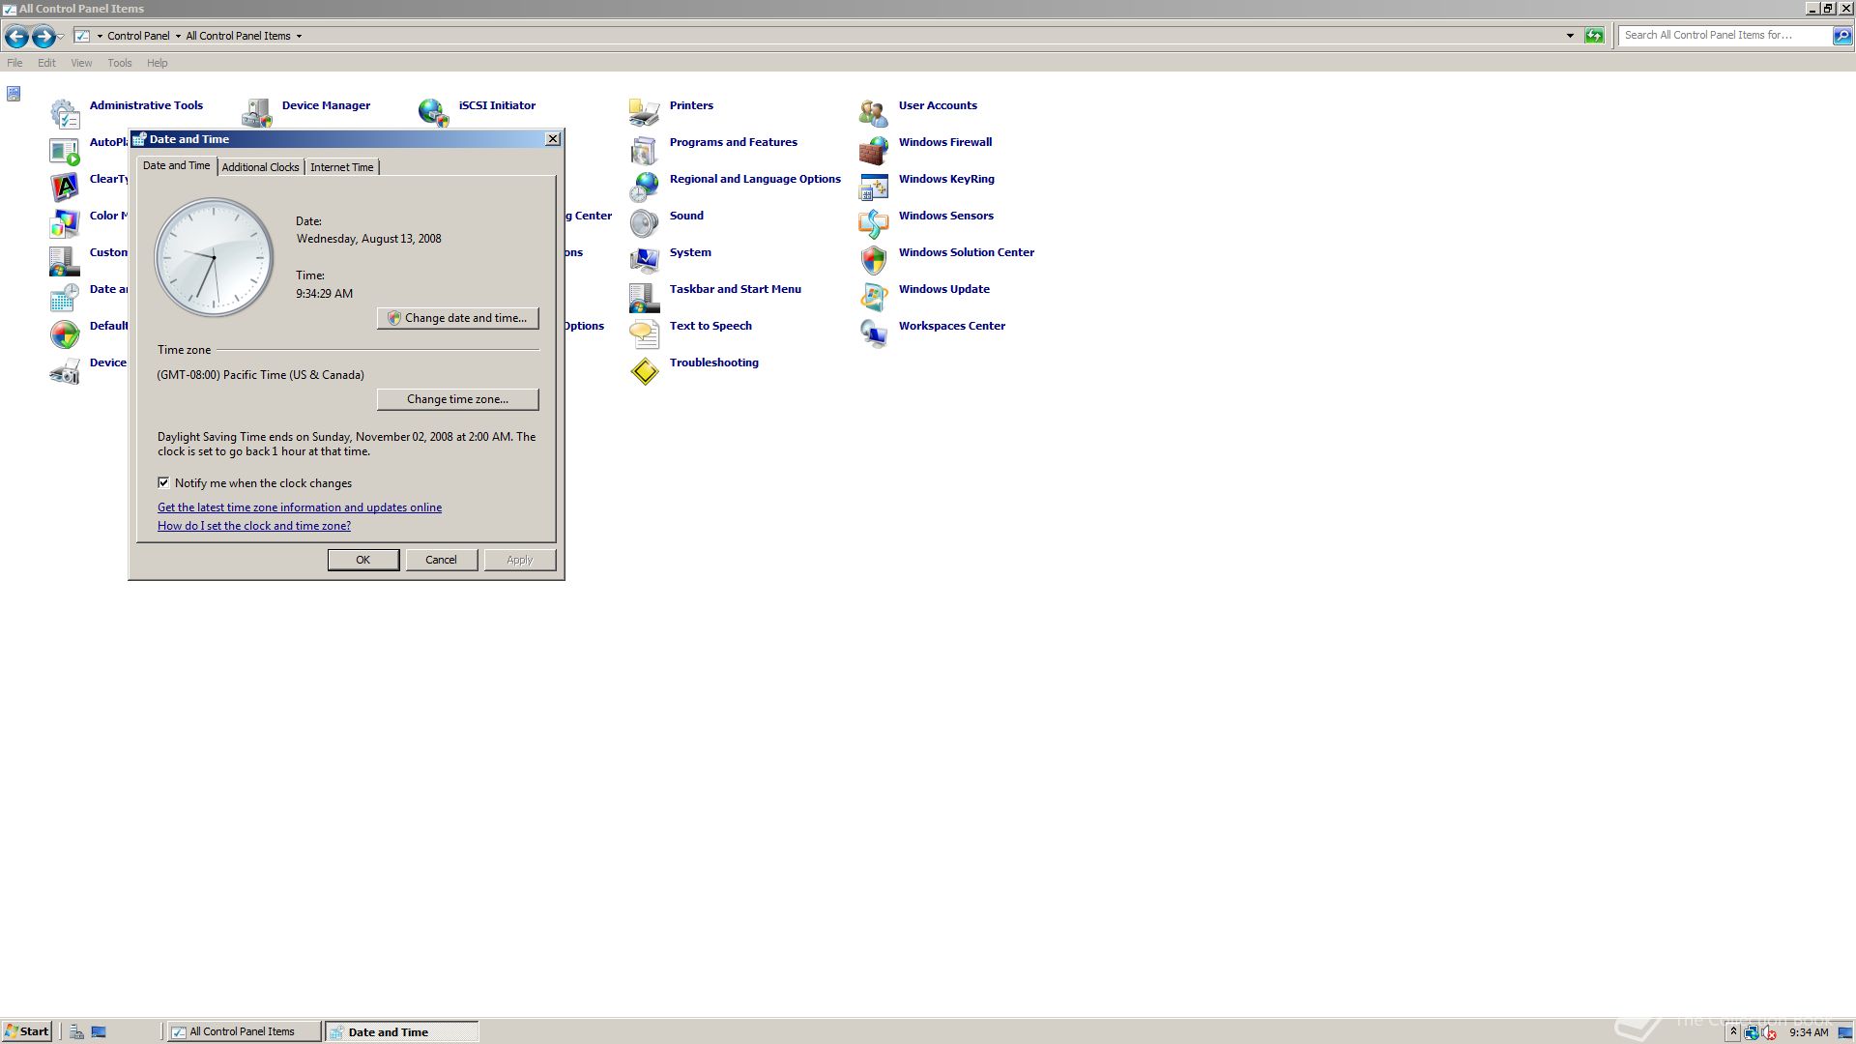The image size is (1856, 1044).
Task: Open the Device Manager icon
Action: click(257, 113)
